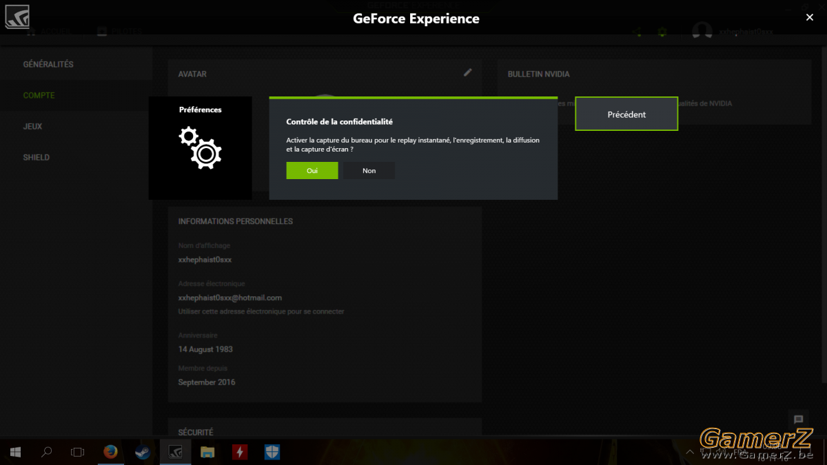Open Task View from the taskbar
The height and width of the screenshot is (465, 827).
click(x=78, y=452)
